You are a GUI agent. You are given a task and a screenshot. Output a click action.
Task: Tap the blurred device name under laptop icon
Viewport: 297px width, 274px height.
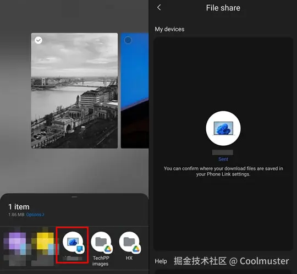(x=223, y=152)
